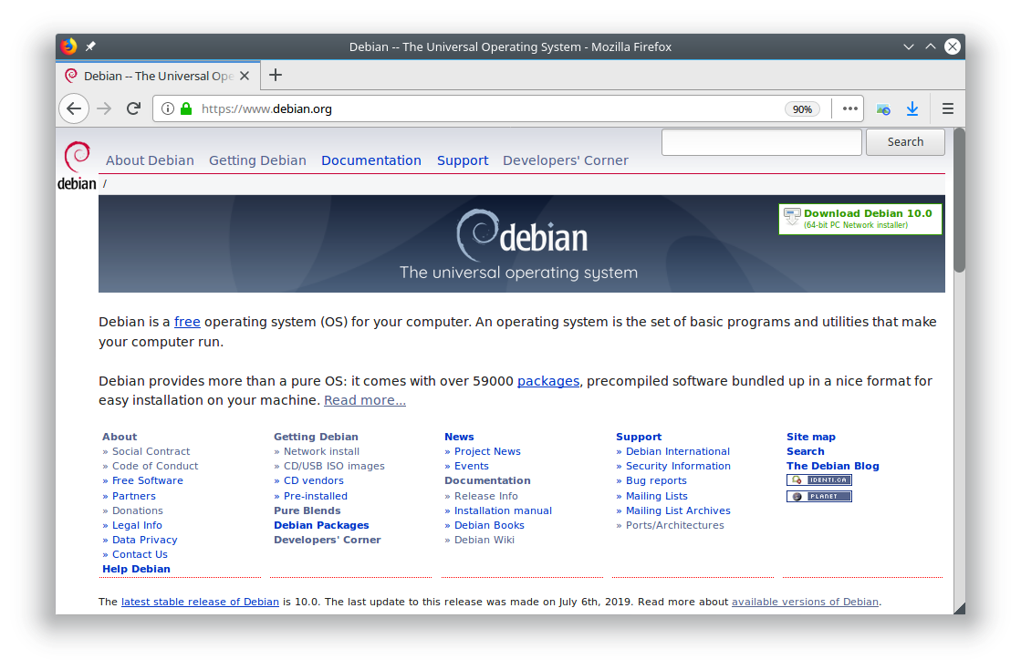Focus the Debian site search field
This screenshot has height=670, width=1021.
click(761, 142)
